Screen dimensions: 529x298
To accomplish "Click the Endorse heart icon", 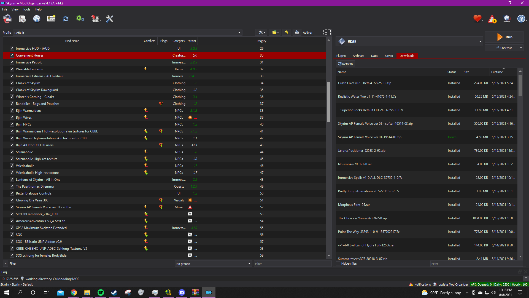I will (x=477, y=18).
